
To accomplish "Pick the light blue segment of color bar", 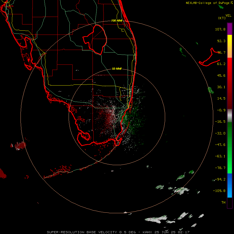I will point(230,192).
